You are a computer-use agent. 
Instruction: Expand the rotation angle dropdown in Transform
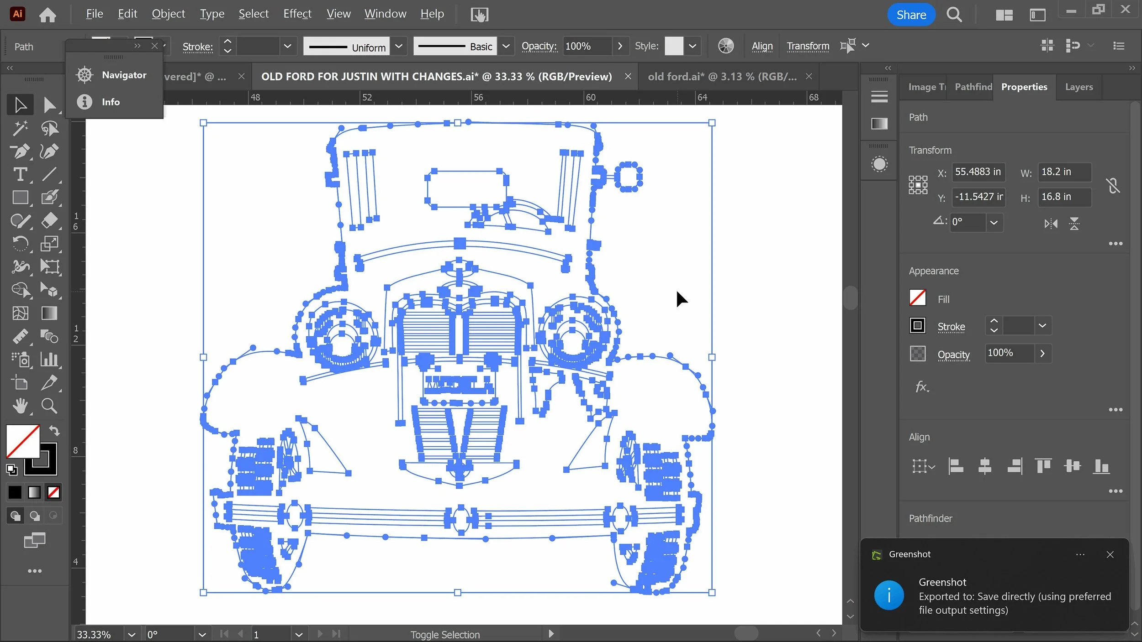(994, 223)
